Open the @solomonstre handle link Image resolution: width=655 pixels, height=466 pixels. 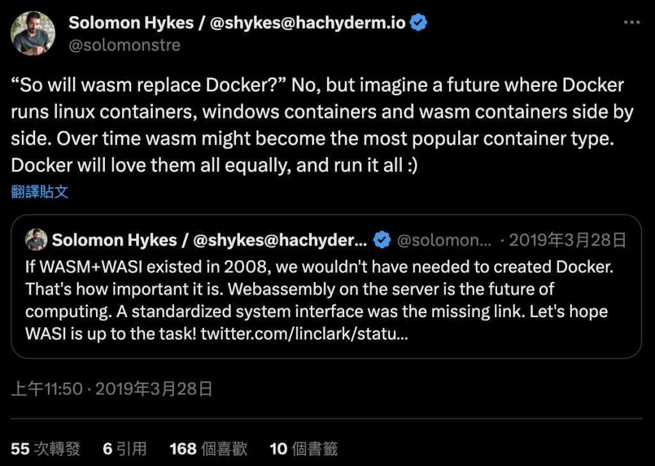click(x=124, y=45)
